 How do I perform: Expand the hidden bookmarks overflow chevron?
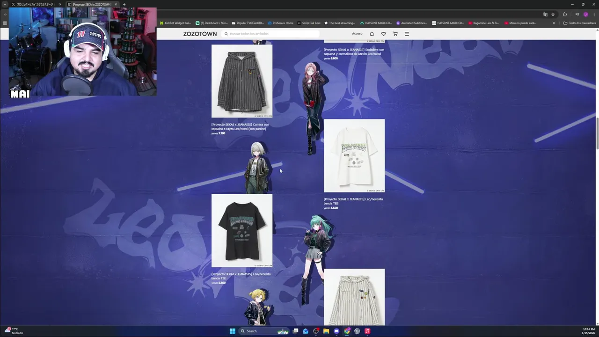(x=554, y=23)
